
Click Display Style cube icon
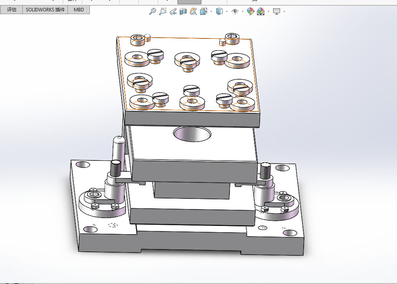(219, 11)
